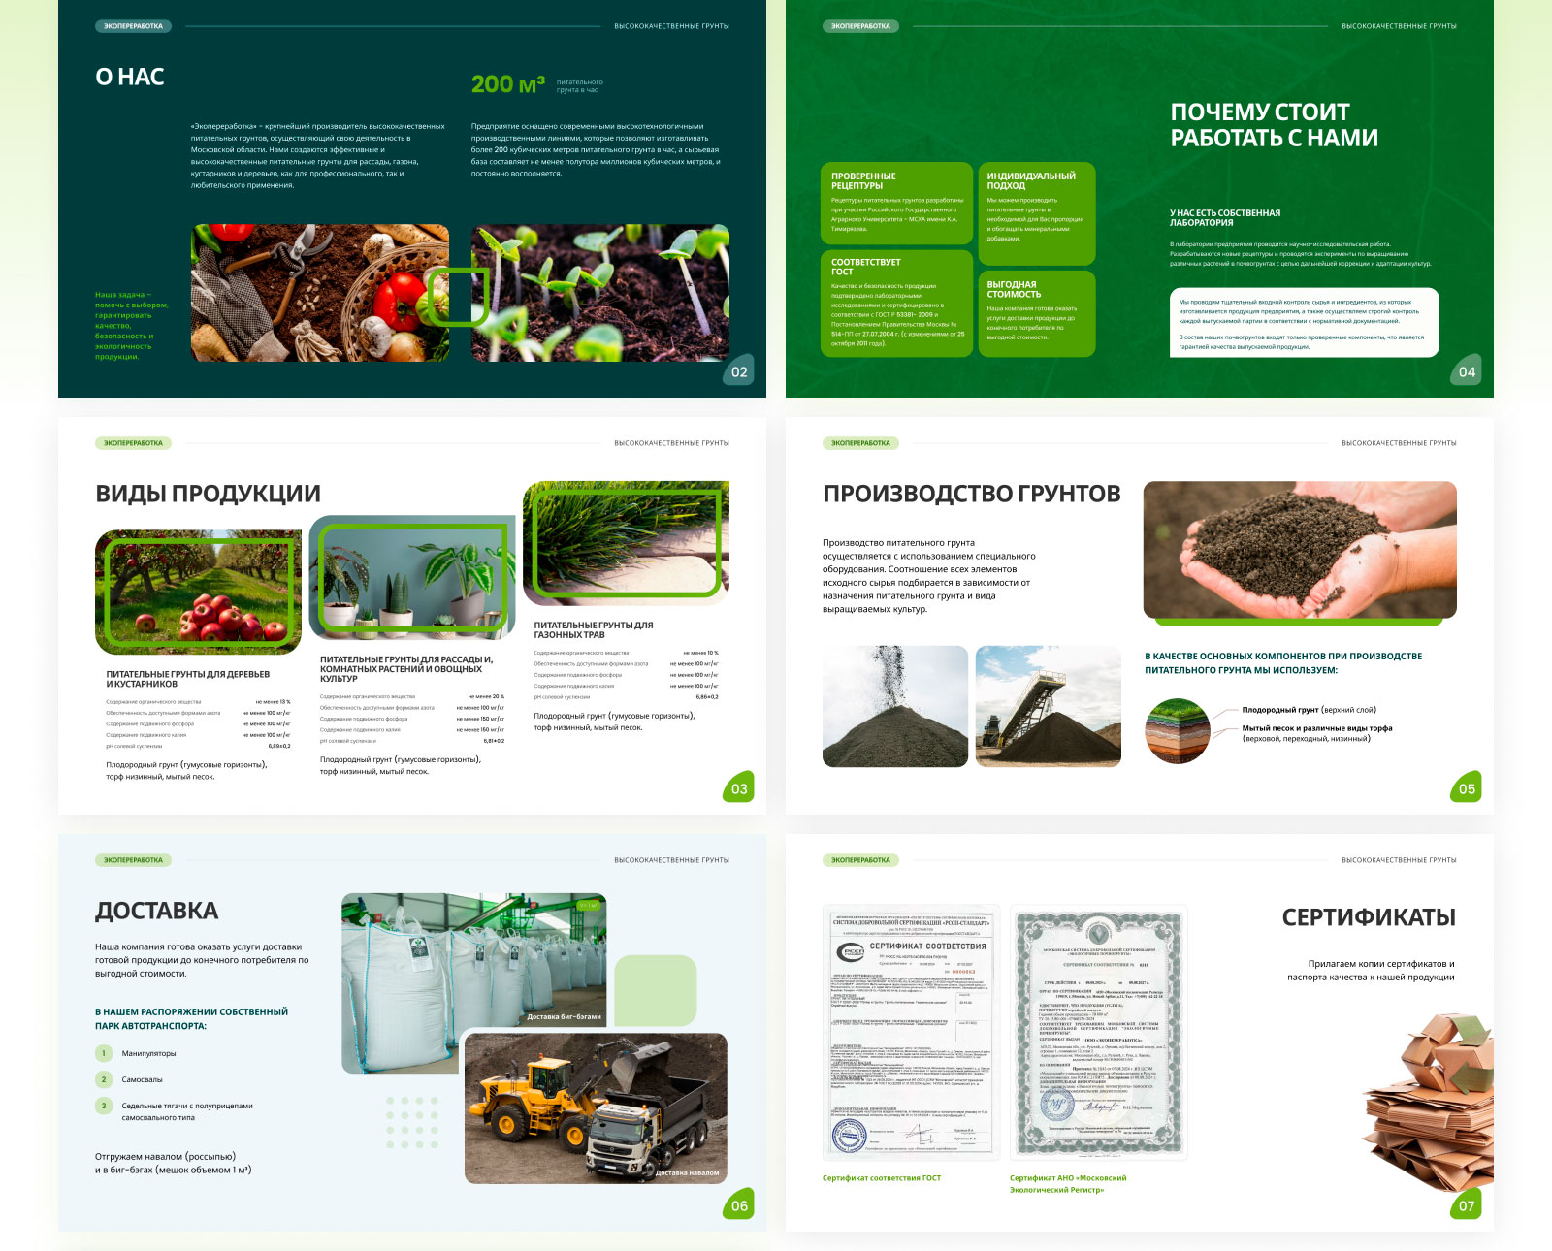Open the hands holding soil photo

pyautogui.click(x=1300, y=550)
